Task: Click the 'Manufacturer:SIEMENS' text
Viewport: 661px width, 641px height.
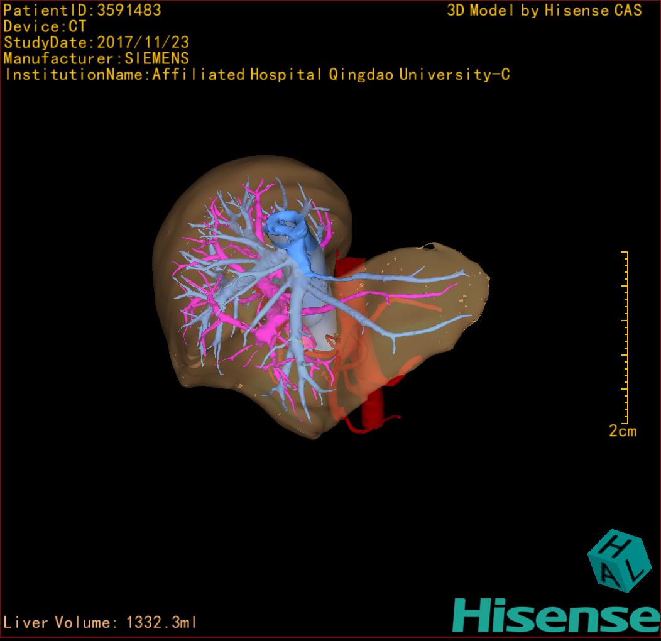Action: pyautogui.click(x=96, y=58)
